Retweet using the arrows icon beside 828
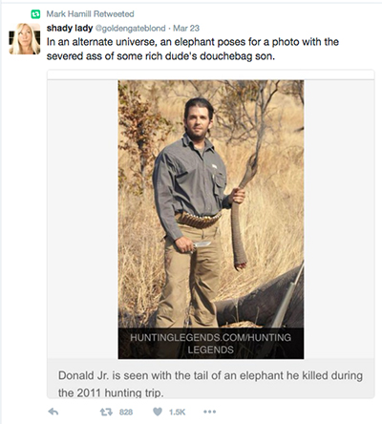The image size is (382, 424). (106, 413)
